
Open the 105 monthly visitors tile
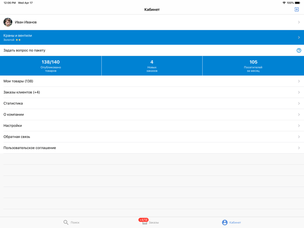[x=253, y=66]
